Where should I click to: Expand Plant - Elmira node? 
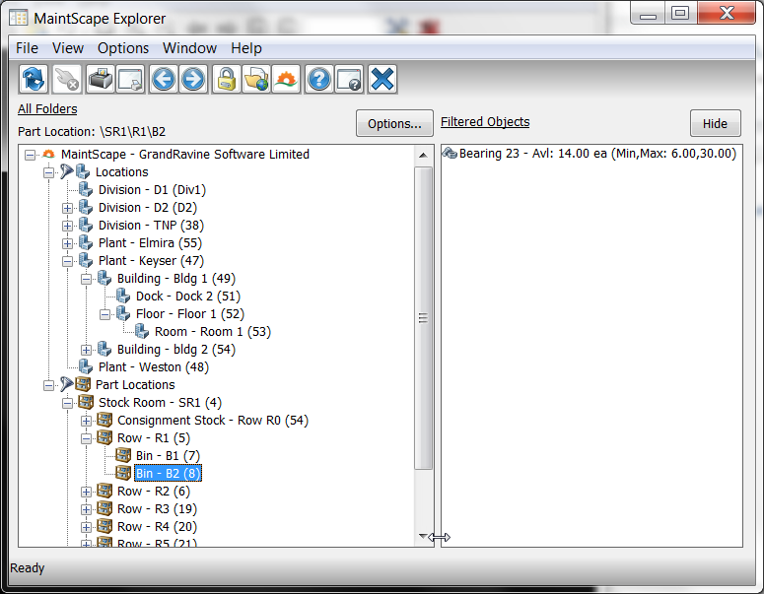67,243
